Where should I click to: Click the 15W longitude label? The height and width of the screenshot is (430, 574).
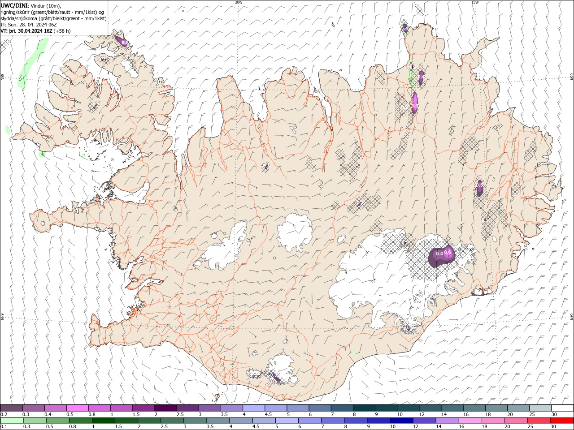tap(475, 2)
